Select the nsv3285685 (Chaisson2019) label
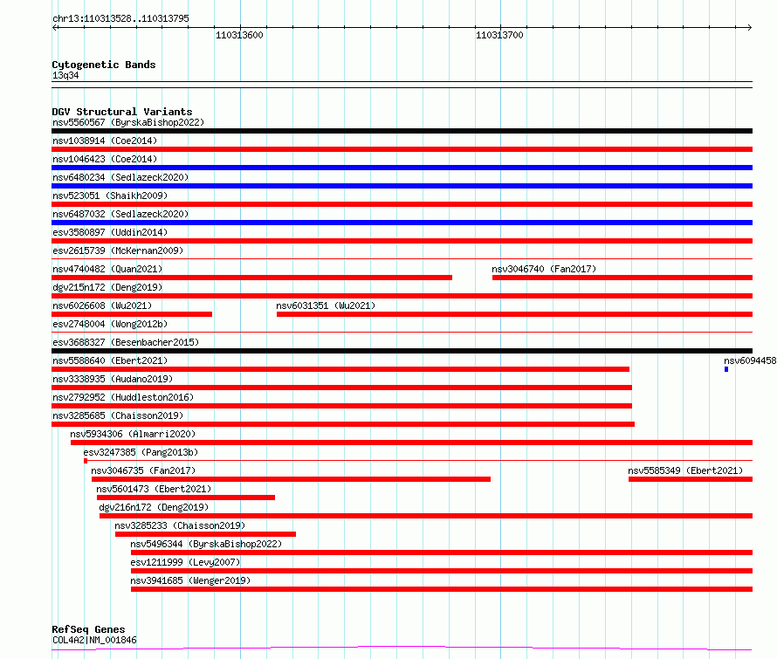 118,415
